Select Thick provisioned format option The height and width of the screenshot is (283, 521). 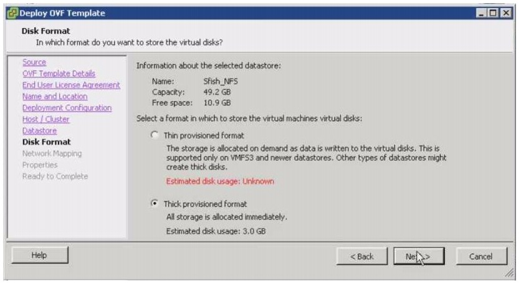(155, 204)
